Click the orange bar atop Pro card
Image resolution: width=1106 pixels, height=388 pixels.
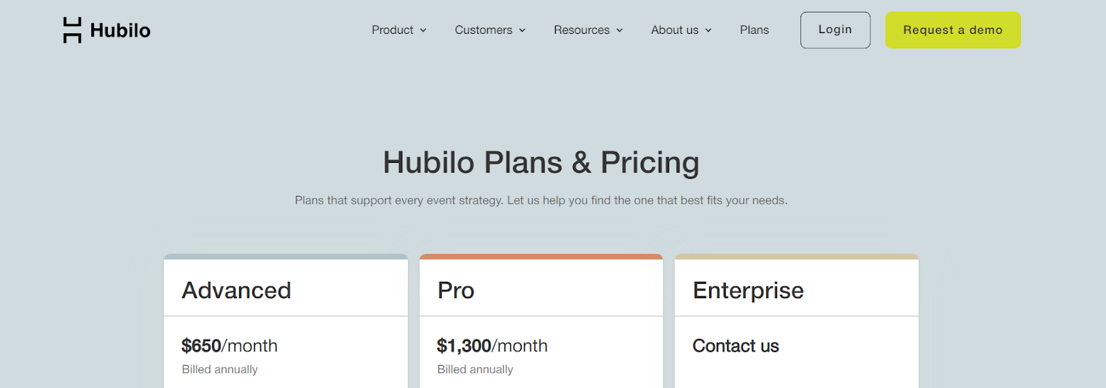pos(541,257)
